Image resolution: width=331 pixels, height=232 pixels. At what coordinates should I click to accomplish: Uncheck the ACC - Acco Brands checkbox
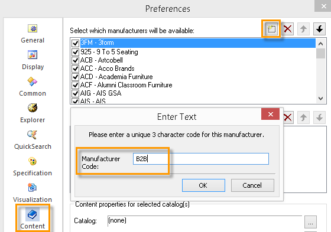click(76, 68)
